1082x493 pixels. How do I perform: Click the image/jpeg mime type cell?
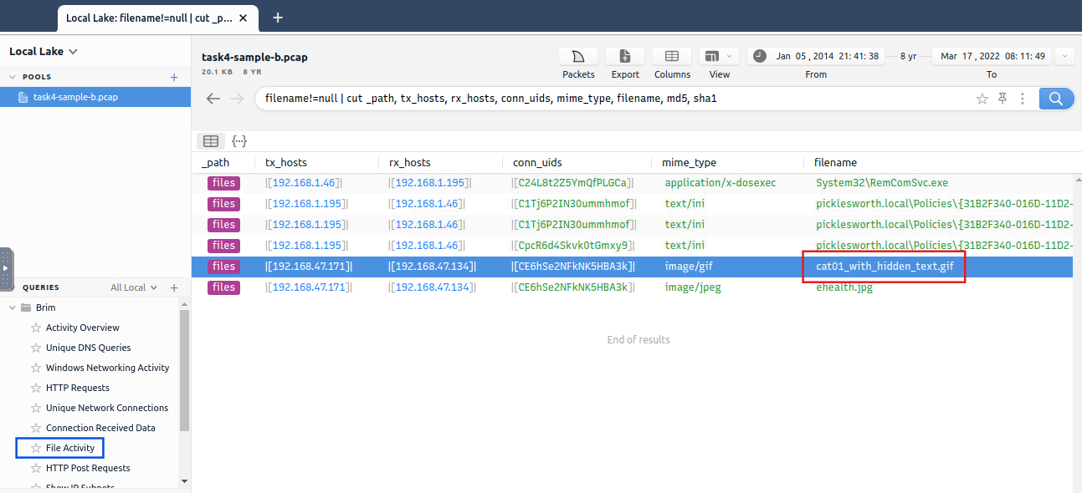pyautogui.click(x=693, y=287)
